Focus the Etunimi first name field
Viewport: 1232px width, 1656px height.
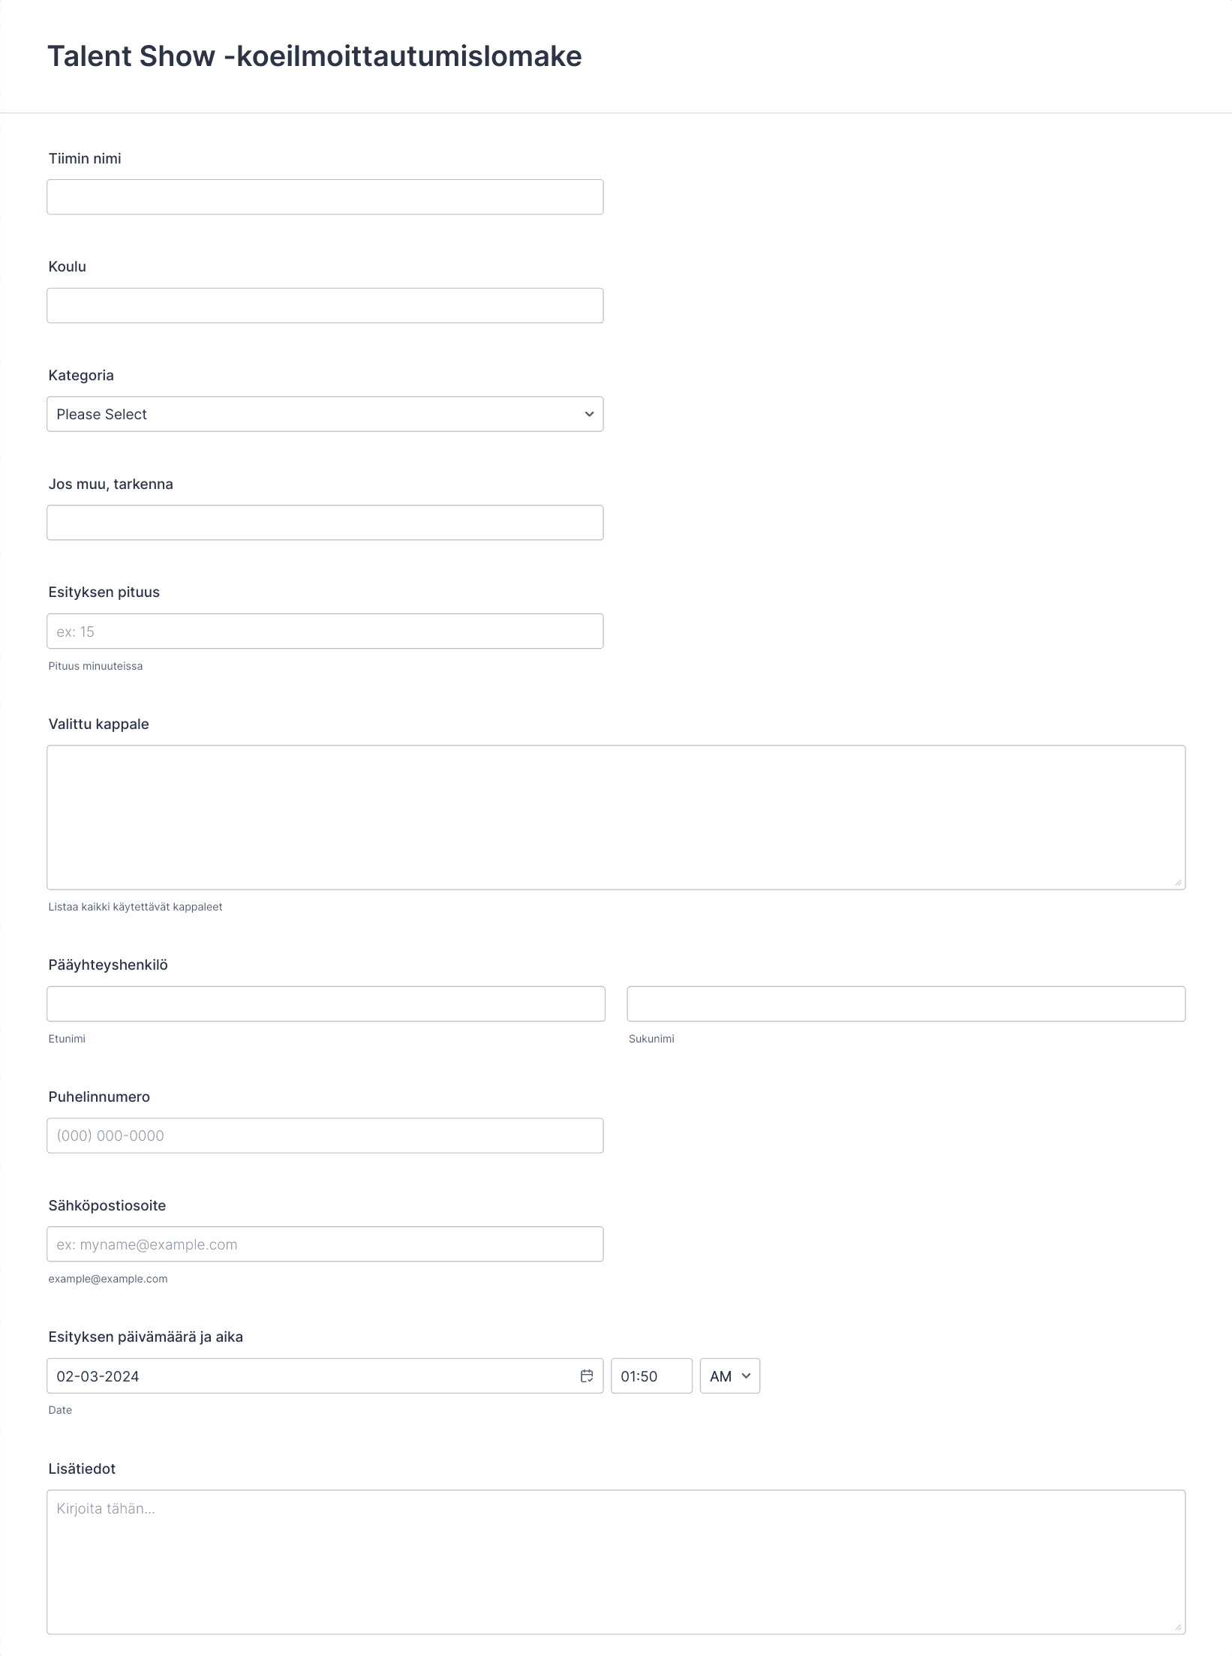pos(326,1003)
